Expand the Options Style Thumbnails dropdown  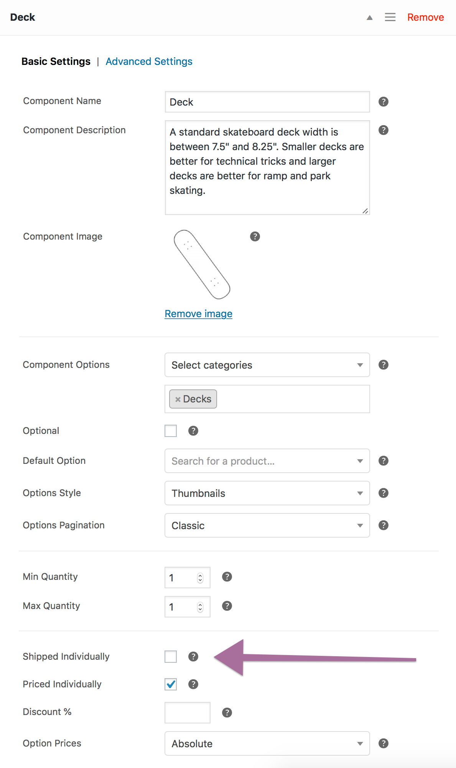(x=267, y=493)
